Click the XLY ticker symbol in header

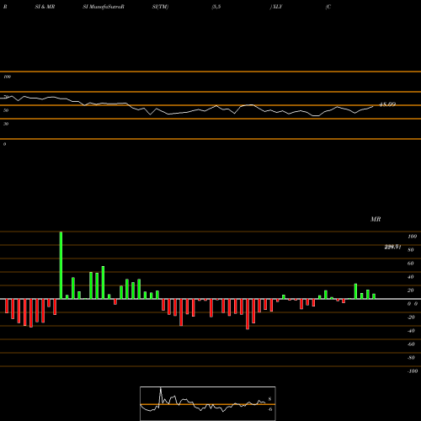pos(277,7)
